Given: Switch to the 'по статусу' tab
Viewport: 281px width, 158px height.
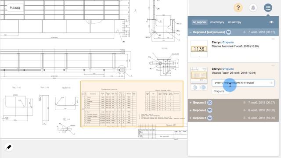Looking at the screenshot, I should click(x=217, y=22).
